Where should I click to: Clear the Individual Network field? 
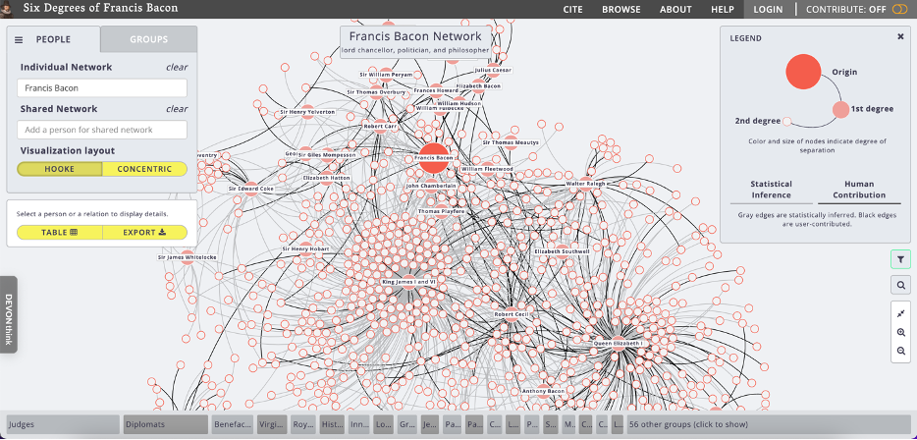[x=176, y=68]
